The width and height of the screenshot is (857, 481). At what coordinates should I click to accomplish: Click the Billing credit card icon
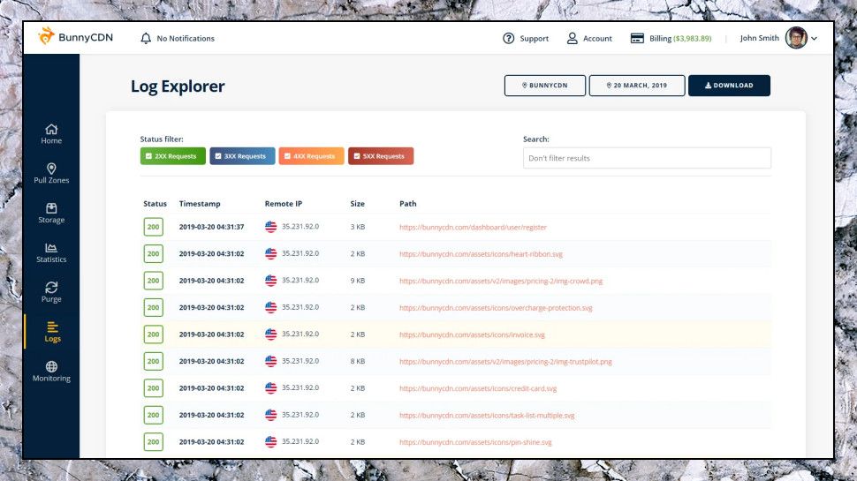tap(637, 38)
